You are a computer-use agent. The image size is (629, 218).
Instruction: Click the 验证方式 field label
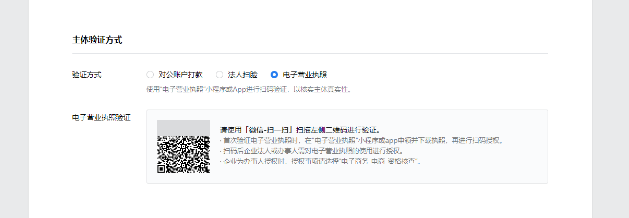(x=87, y=75)
